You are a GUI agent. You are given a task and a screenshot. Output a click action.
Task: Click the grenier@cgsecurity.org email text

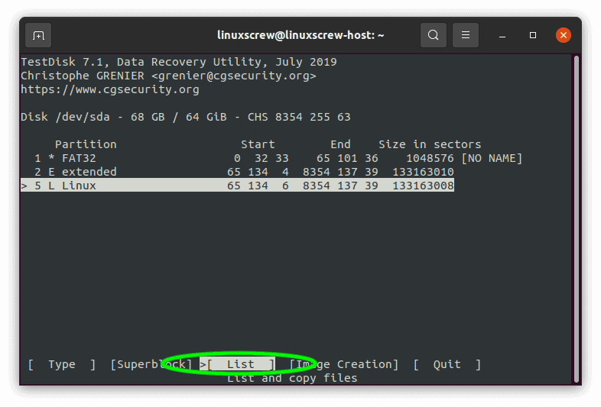pos(234,76)
